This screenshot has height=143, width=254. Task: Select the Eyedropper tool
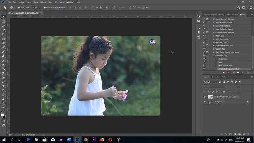click(3, 43)
